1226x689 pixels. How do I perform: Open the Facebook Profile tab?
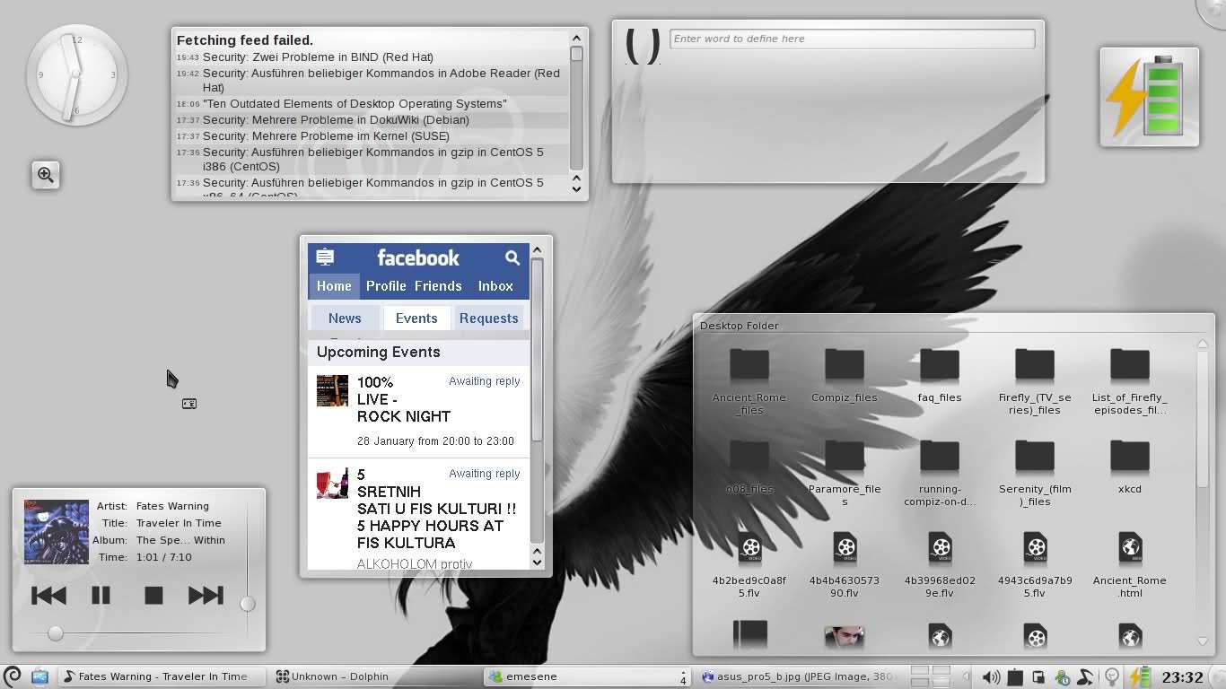(x=386, y=286)
